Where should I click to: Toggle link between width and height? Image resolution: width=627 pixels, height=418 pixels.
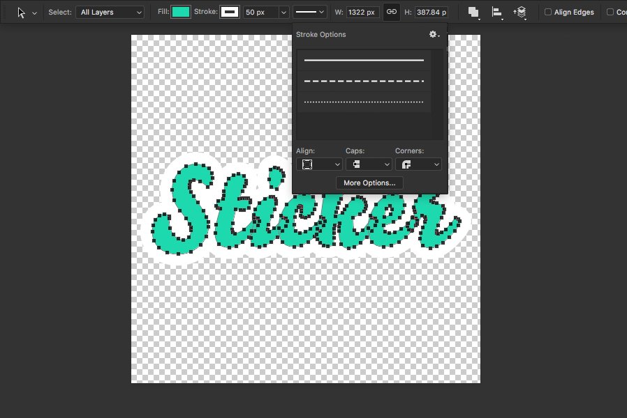pyautogui.click(x=392, y=12)
